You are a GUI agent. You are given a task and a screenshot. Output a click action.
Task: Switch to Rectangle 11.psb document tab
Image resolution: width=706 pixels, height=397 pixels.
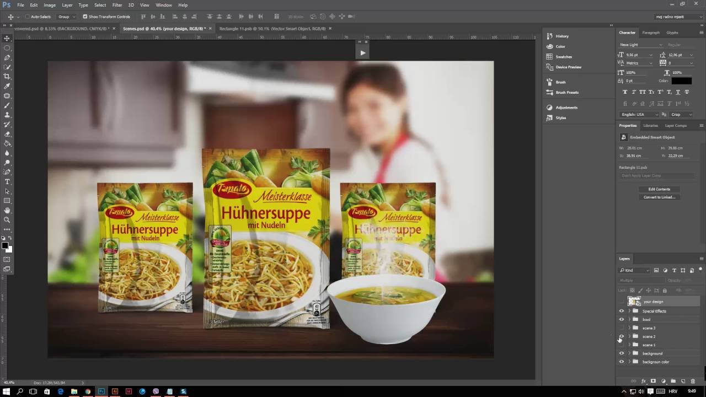pos(272,28)
